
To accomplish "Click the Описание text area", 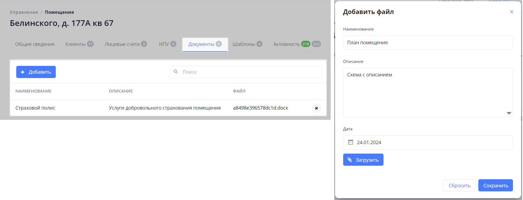I will [x=428, y=93].
